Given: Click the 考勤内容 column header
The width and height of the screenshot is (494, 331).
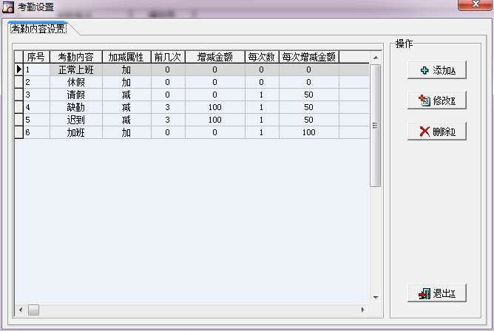Looking at the screenshot, I should pos(75,56).
